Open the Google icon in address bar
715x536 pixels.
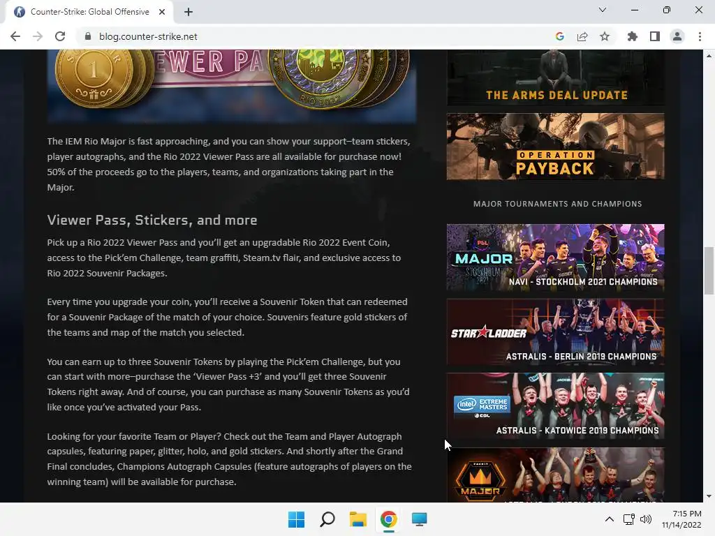click(560, 36)
